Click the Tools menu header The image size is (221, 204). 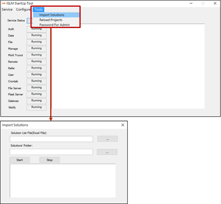[39, 10]
